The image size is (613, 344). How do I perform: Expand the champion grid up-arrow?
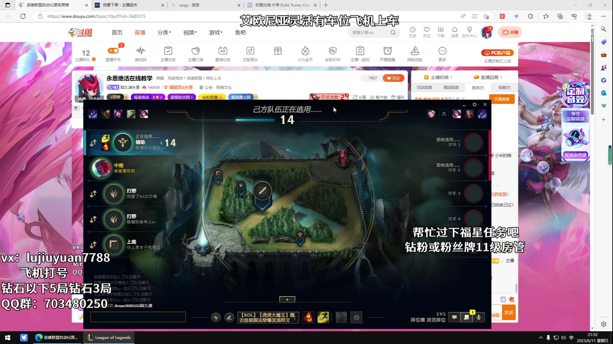coord(287,299)
